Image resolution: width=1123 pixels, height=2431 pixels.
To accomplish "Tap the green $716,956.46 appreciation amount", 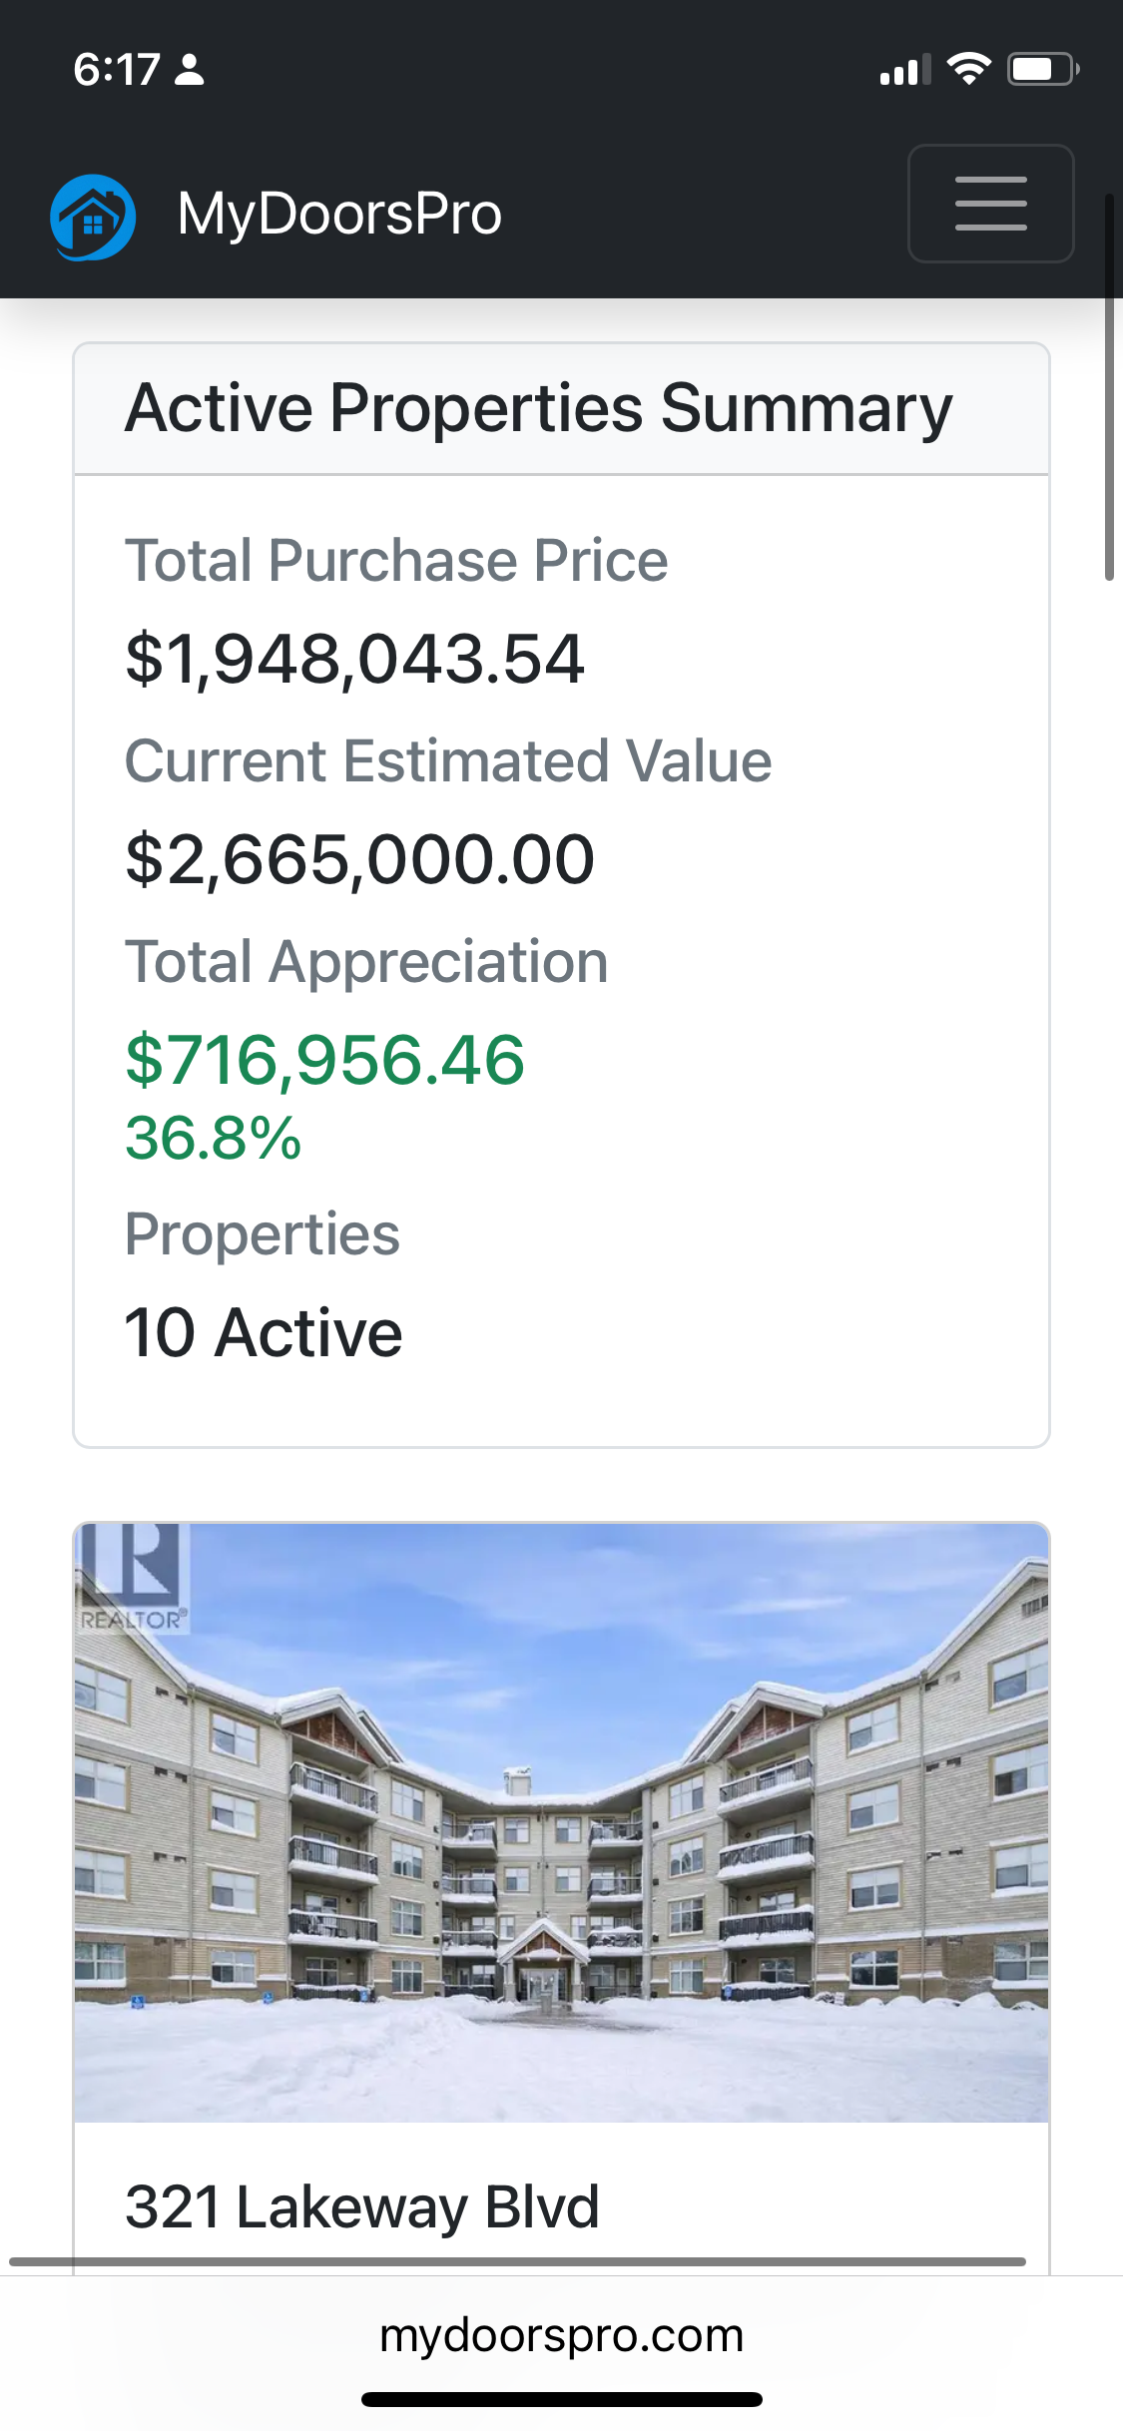I will click(x=324, y=1059).
